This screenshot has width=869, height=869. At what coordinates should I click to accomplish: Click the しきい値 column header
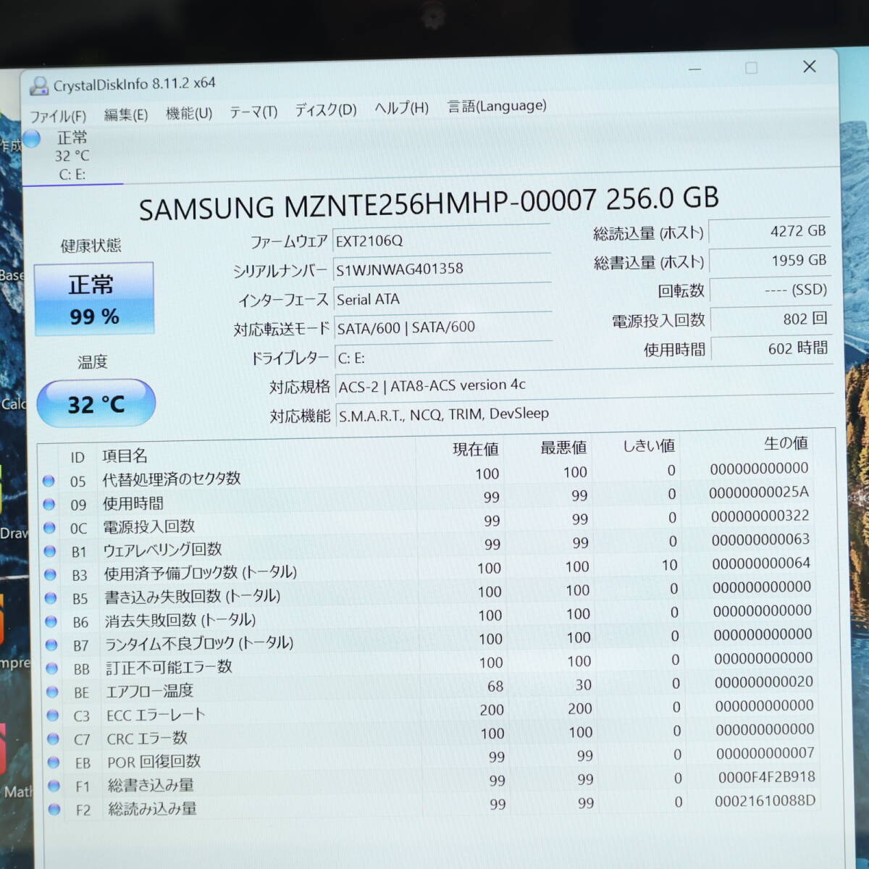pos(649,445)
